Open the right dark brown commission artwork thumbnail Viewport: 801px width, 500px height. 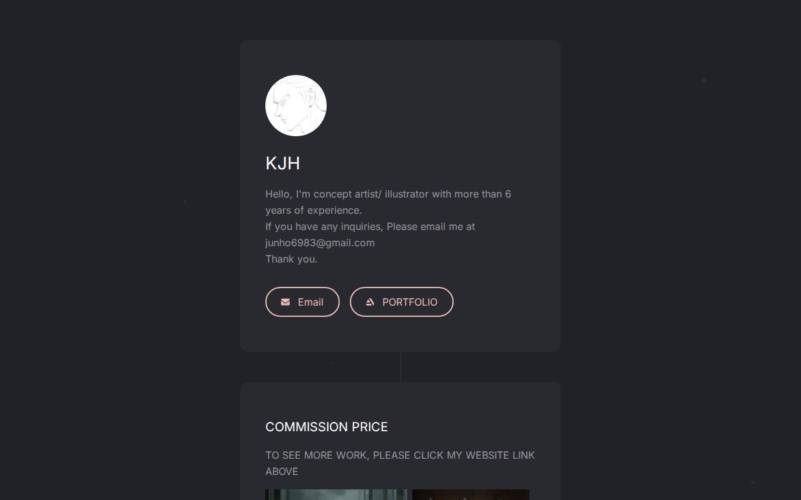coord(471,494)
